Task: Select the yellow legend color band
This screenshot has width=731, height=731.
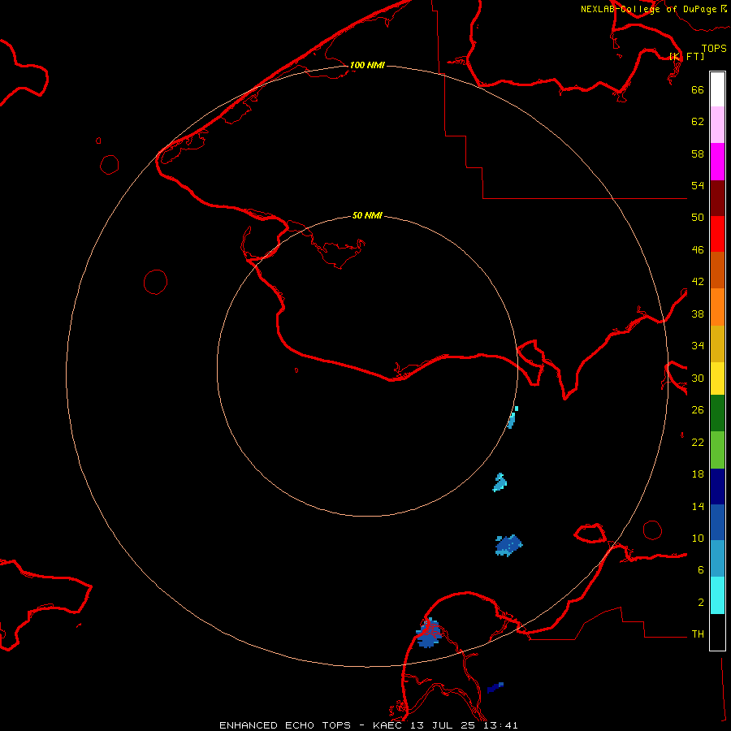Action: [x=717, y=378]
